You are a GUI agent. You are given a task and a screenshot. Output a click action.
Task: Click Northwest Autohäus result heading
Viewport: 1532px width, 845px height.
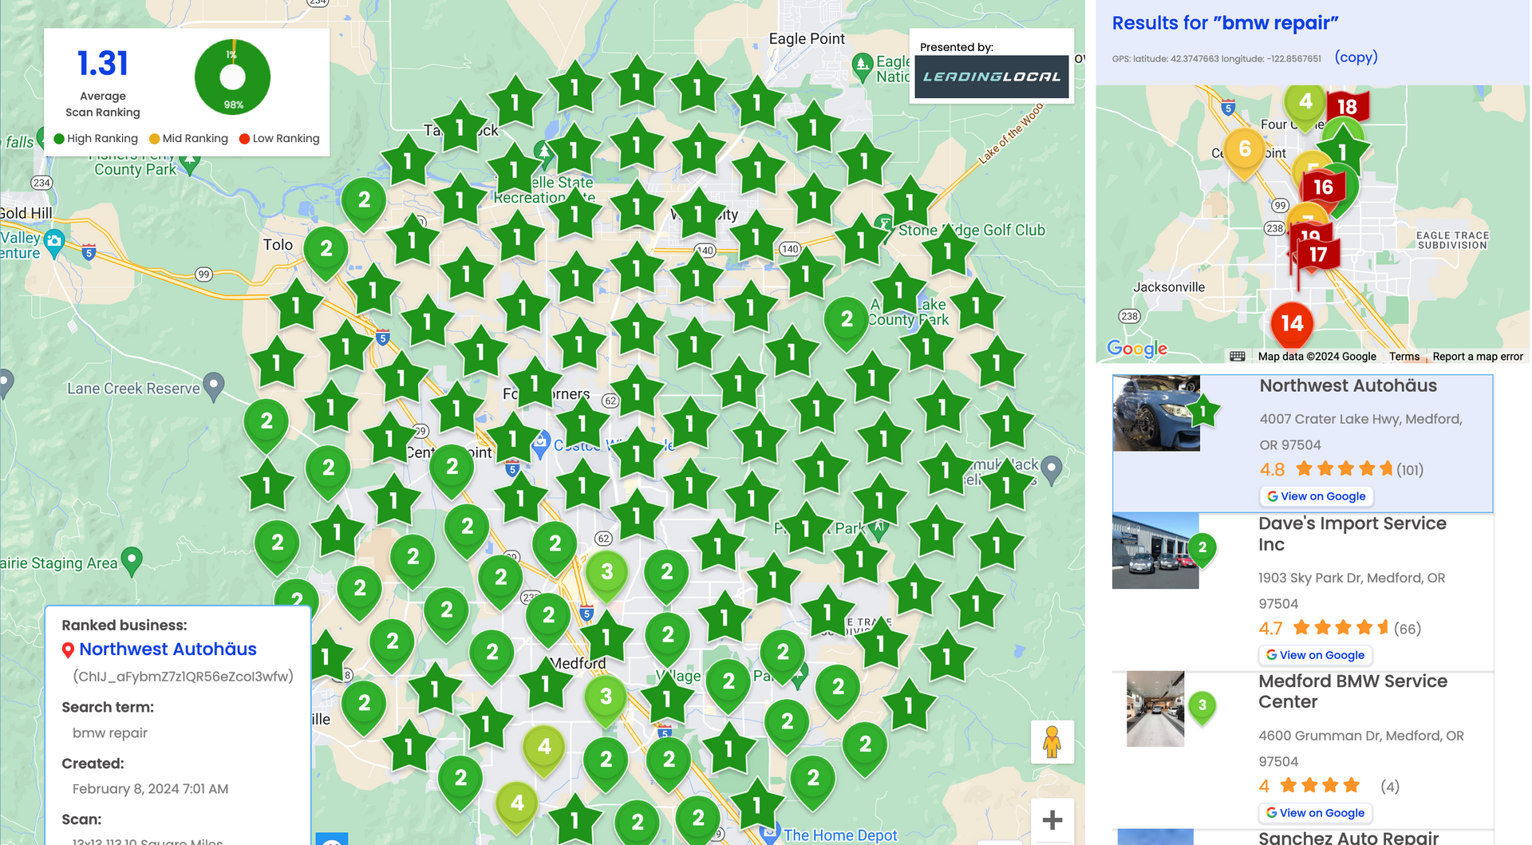tap(1348, 385)
